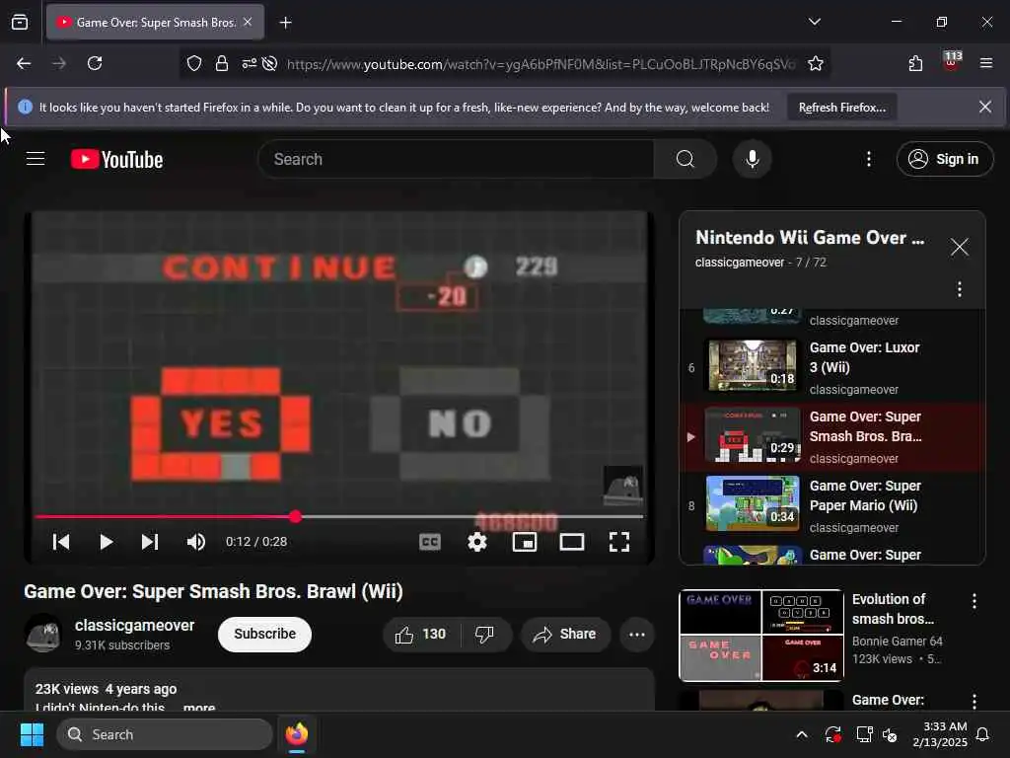Open the Firefox View button
Screen dimensions: 1010x758
tap(20, 23)
